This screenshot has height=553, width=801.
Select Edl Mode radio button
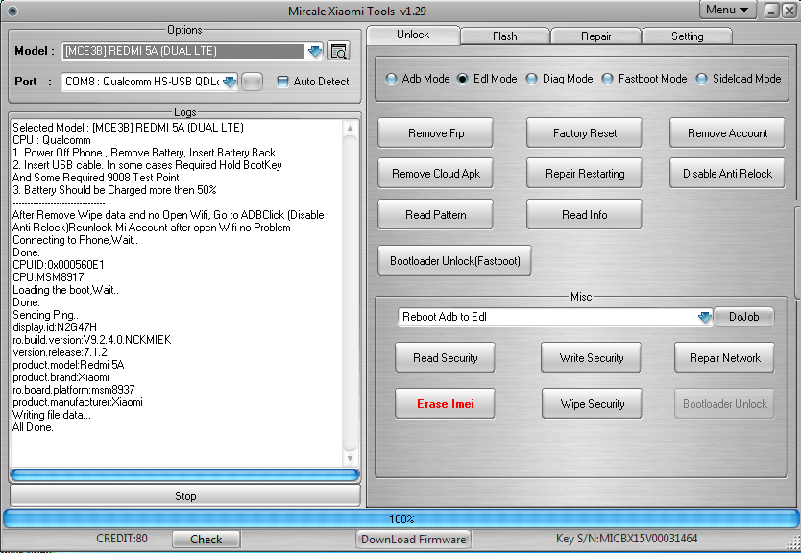click(462, 79)
